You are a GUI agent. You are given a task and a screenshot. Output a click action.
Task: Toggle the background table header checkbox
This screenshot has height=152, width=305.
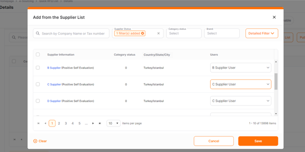[14, 61]
